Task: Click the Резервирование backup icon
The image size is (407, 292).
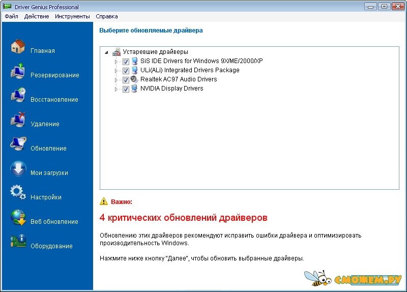Action: click(x=18, y=72)
